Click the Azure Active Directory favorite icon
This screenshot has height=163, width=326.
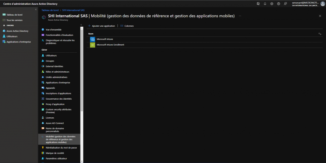click(4, 31)
